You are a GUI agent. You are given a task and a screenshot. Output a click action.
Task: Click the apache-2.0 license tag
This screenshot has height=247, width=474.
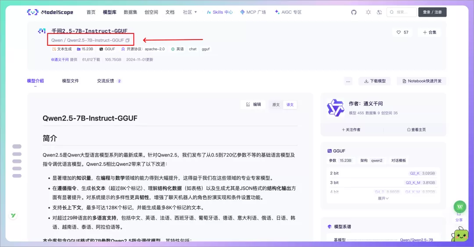(143, 49)
